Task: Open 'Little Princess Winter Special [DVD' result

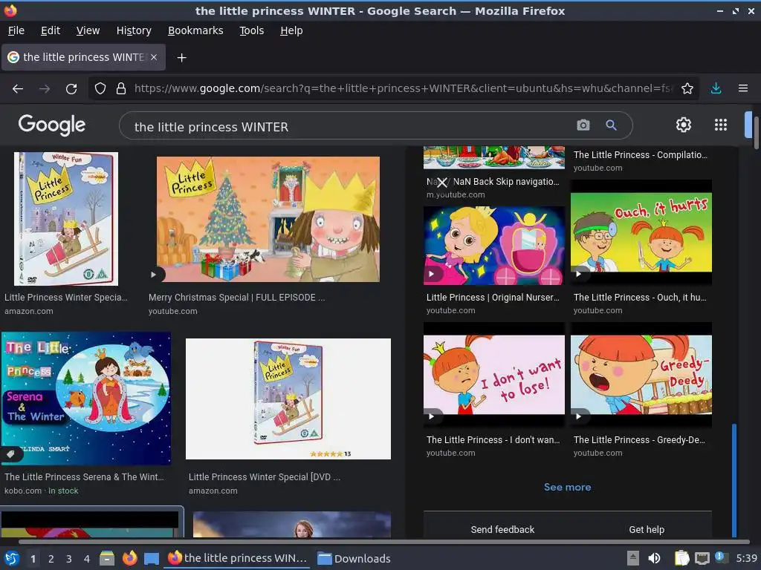Action: point(265,477)
